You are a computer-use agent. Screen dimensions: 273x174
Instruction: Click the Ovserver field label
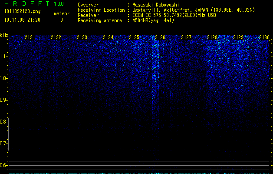click(88, 5)
